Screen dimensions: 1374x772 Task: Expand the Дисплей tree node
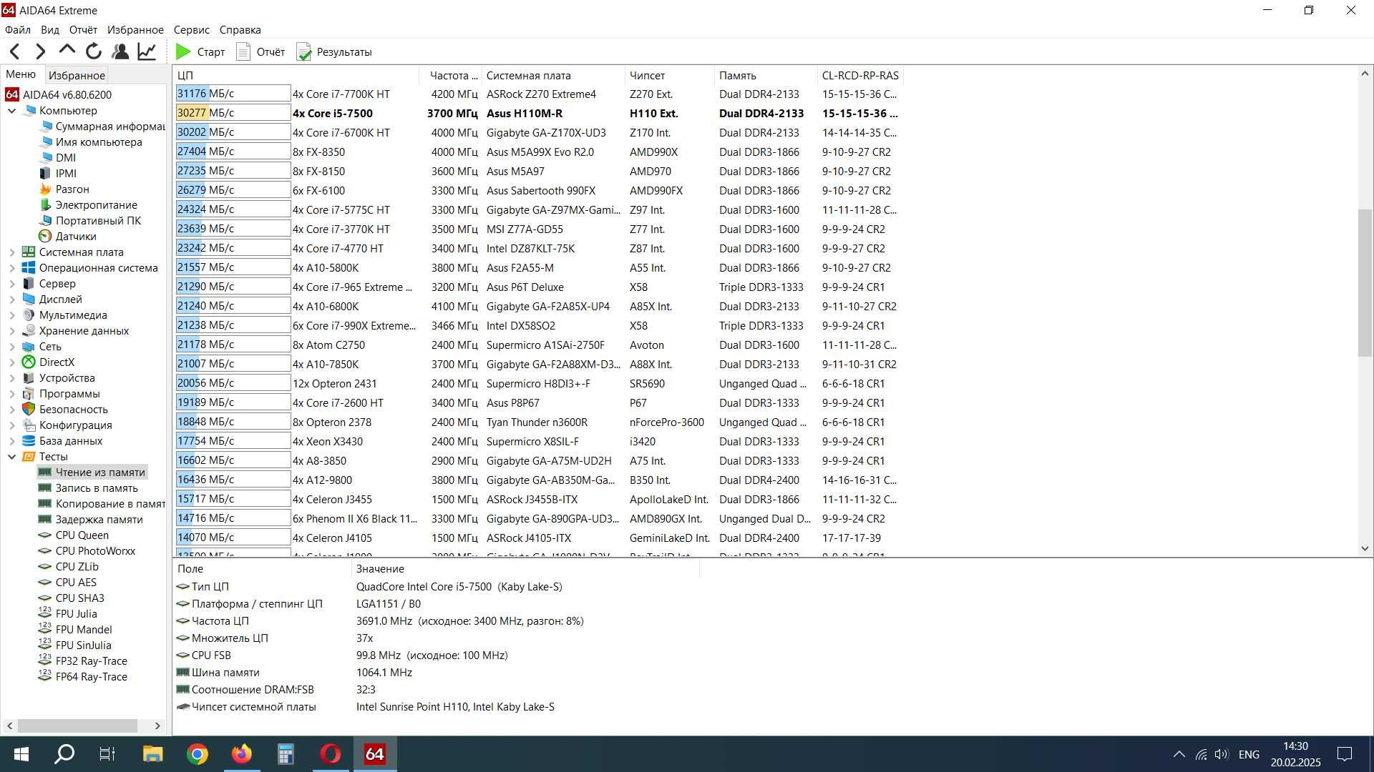(x=11, y=300)
